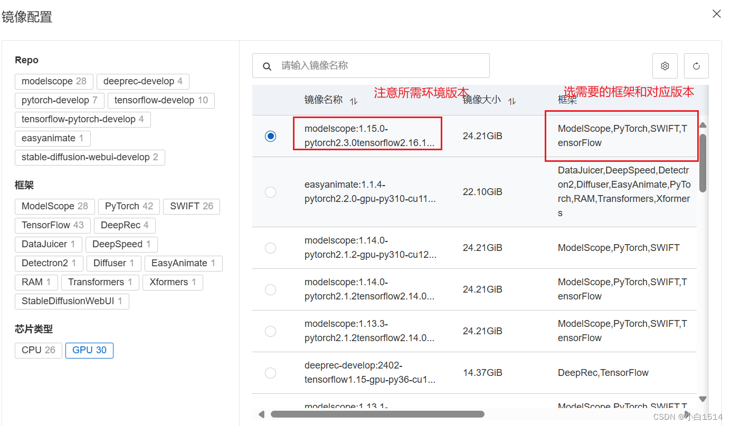This screenshot has height=426, width=731.
Task: Click the horizontal scroll left arrow
Action: click(261, 414)
